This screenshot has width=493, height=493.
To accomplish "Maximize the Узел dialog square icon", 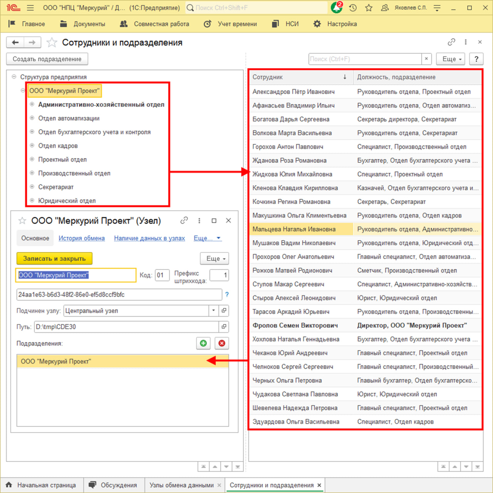I will coord(214,220).
